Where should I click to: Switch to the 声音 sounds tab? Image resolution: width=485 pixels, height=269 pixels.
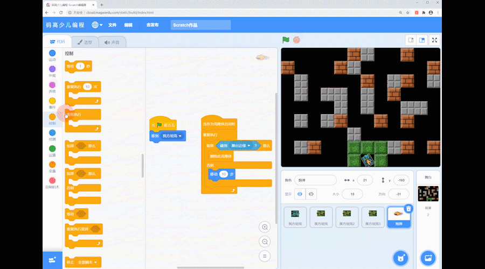112,43
